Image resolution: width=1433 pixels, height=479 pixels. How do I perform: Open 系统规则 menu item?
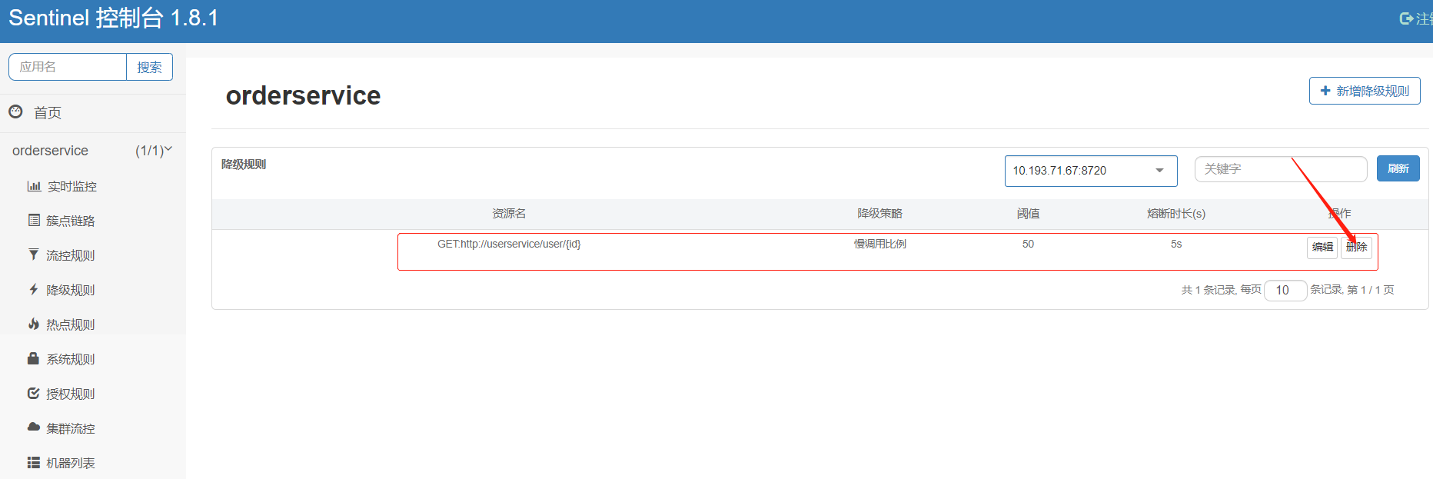coord(71,359)
